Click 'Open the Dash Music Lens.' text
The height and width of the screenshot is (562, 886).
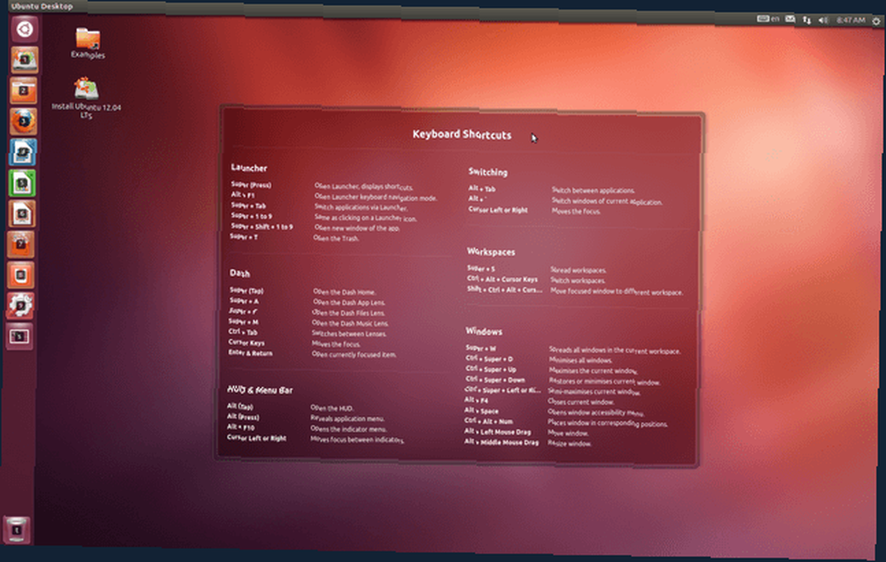point(350,323)
